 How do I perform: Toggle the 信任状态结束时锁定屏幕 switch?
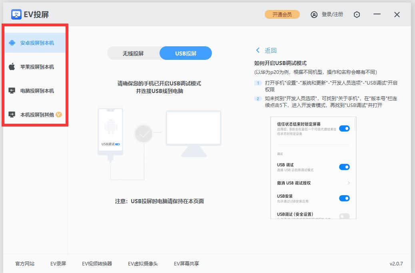(344, 129)
